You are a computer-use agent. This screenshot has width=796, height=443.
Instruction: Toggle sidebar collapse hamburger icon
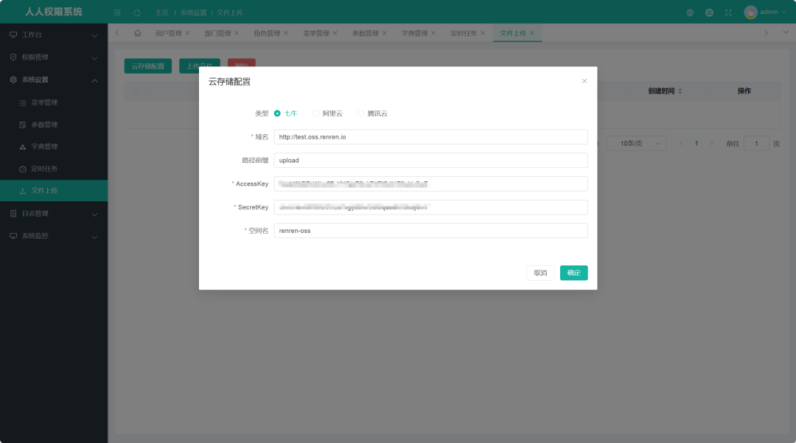(x=117, y=13)
